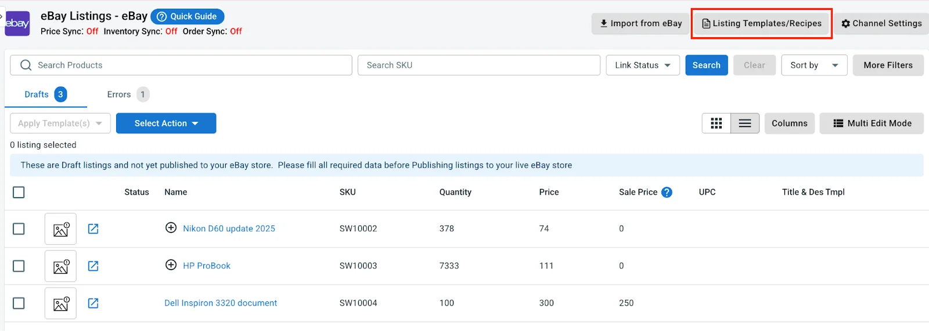The height and width of the screenshot is (331, 929).
Task: Switch to the Errors tab
Action: coord(128,94)
